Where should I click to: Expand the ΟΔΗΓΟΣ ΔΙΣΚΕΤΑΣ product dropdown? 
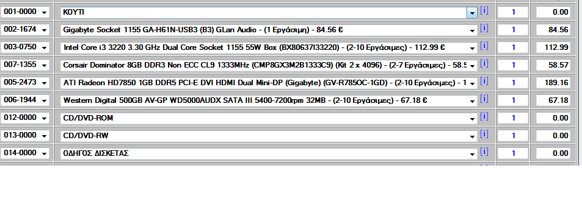(x=472, y=154)
